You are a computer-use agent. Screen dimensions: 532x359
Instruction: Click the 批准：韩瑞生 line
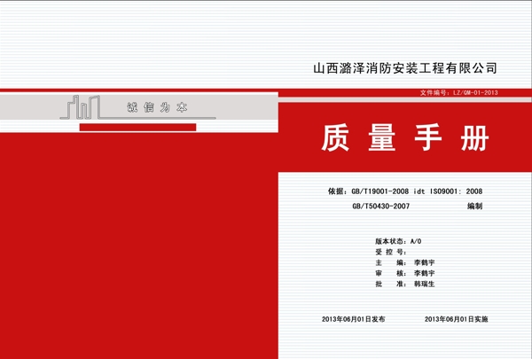click(x=405, y=284)
